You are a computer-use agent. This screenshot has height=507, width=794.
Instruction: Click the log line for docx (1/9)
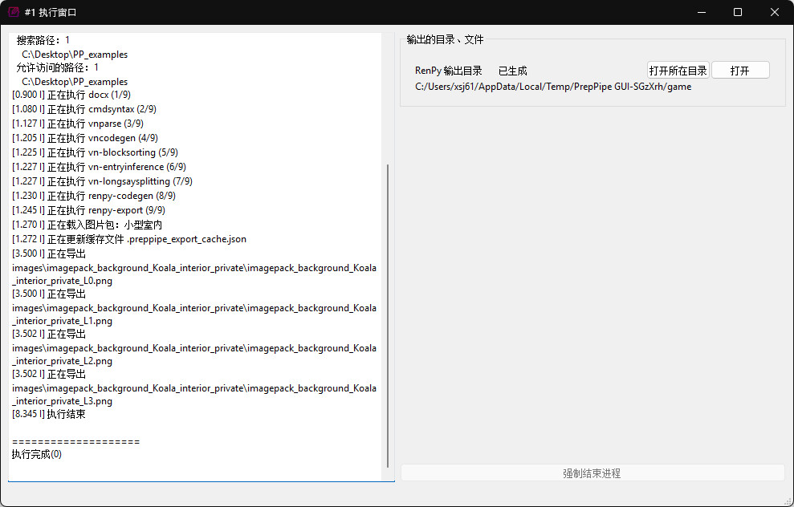click(71, 95)
